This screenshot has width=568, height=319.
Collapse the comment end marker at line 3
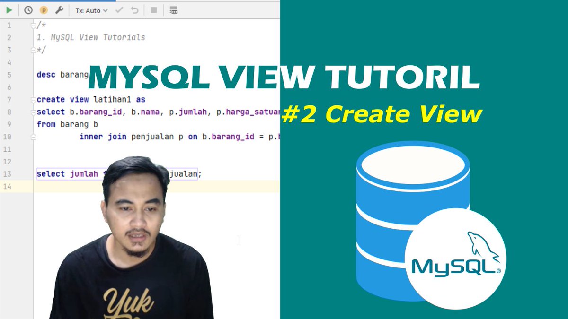tap(33, 50)
